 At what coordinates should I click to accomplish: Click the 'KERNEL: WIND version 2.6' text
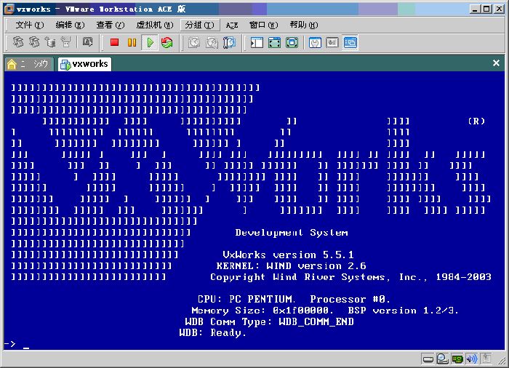[x=291, y=266]
